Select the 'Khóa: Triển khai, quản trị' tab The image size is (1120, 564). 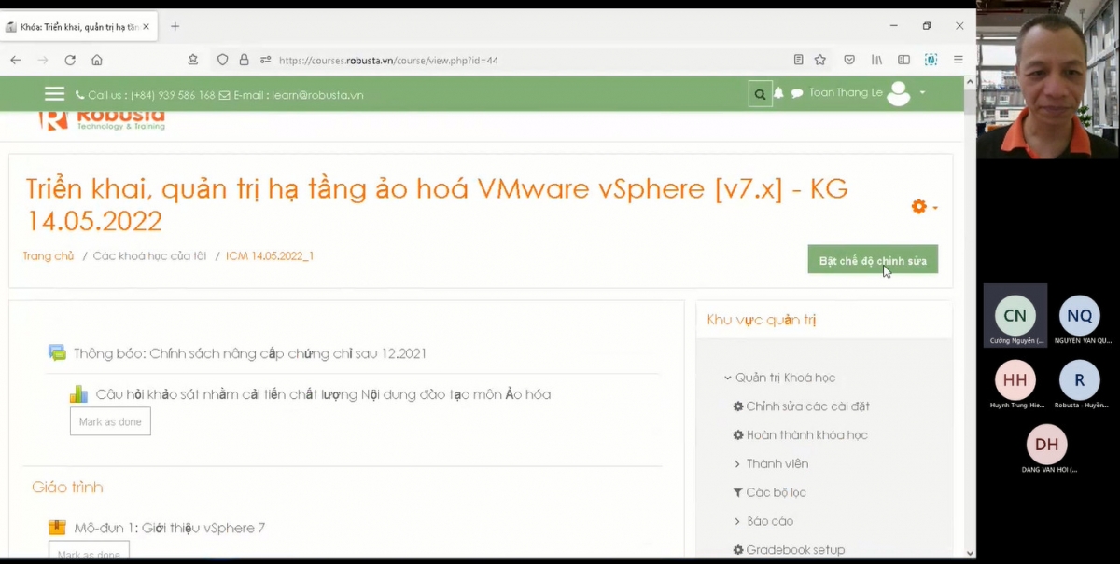[78, 27]
